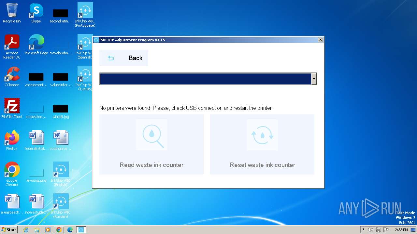Open the Recycle Bin desktop icon
The image size is (417, 234).
coord(12,13)
